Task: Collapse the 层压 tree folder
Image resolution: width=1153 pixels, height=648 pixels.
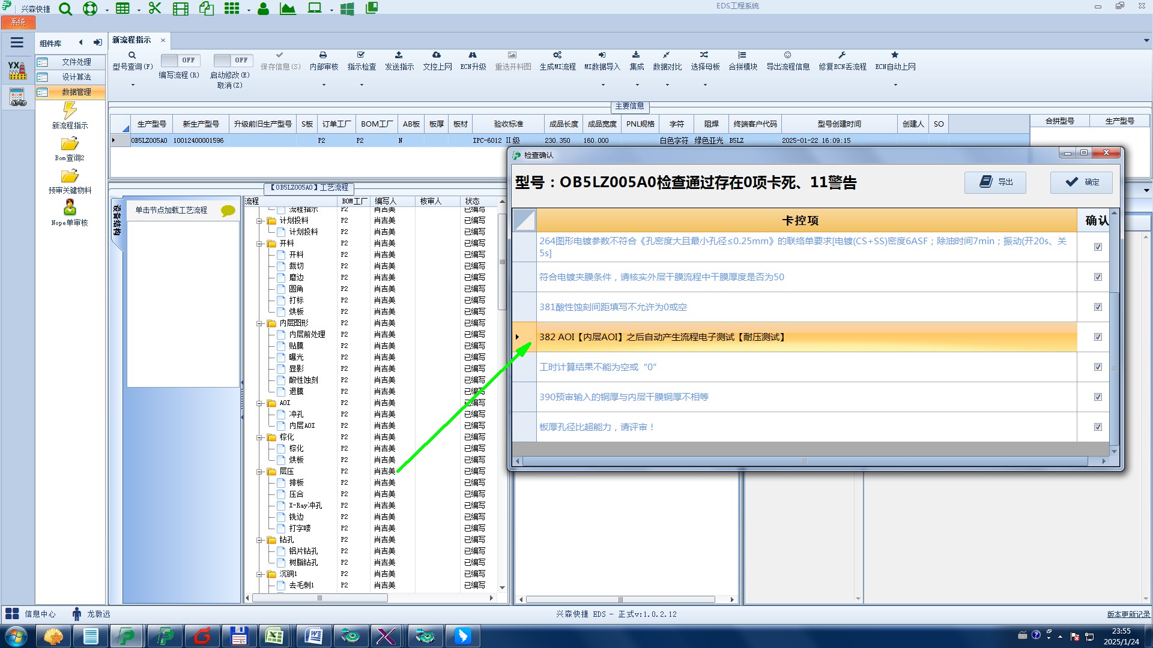Action: pos(260,472)
